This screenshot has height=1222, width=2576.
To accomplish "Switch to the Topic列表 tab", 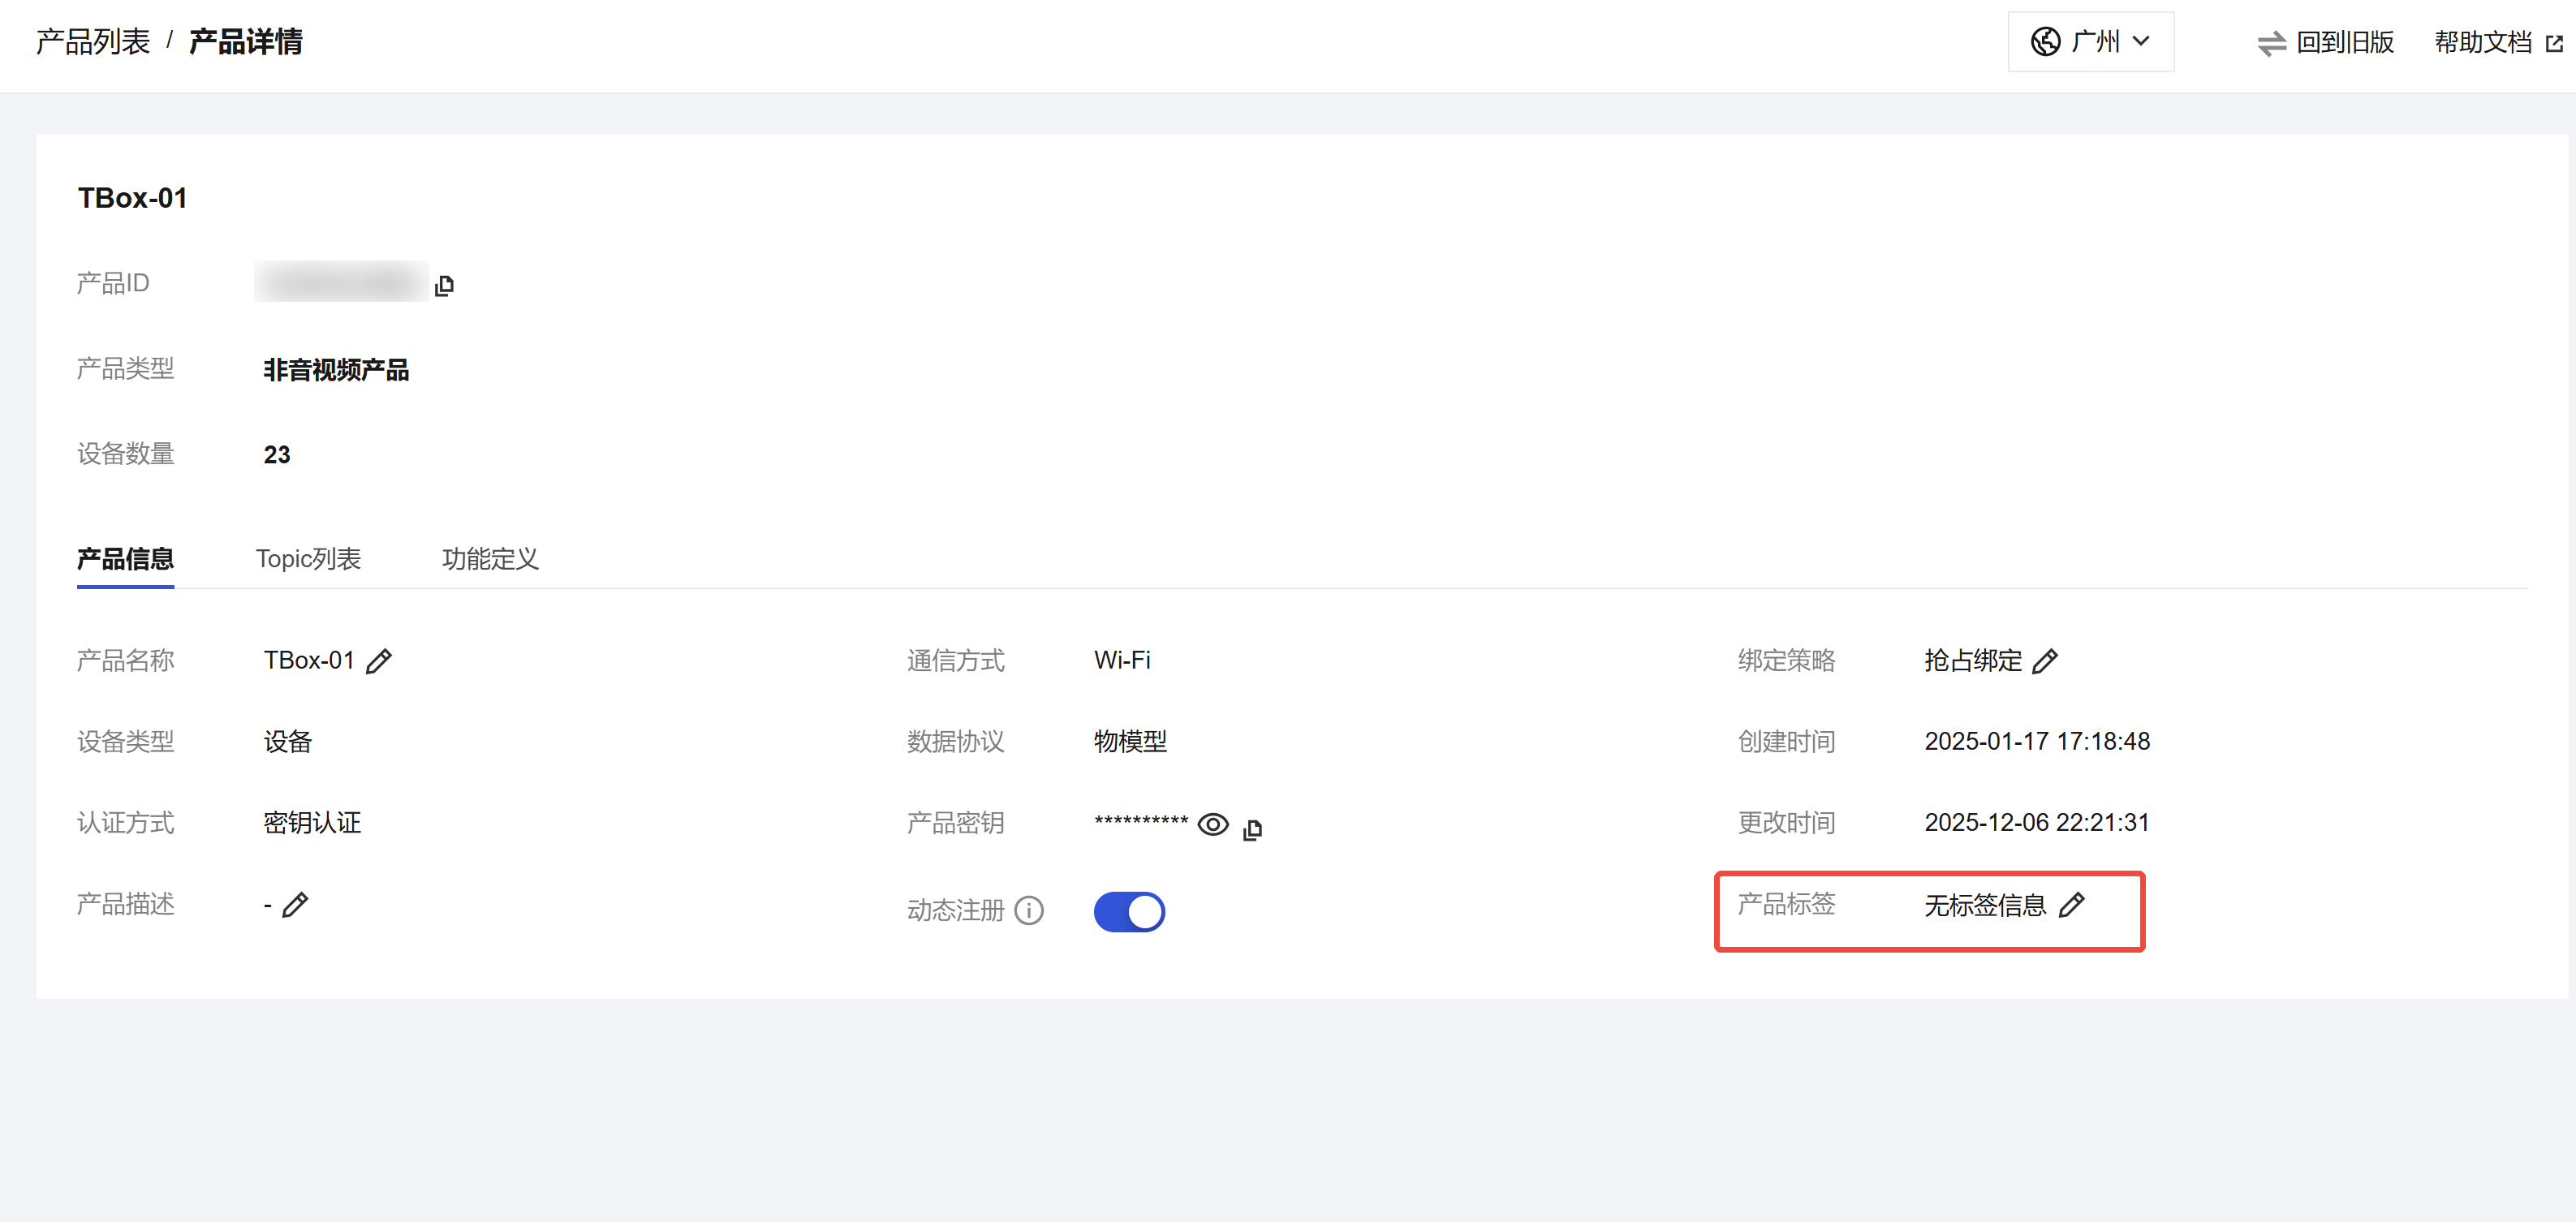I will 308,559.
